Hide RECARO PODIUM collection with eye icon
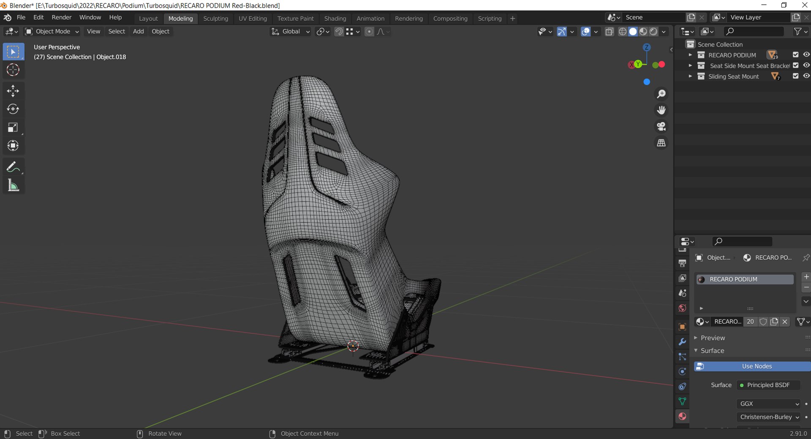 (x=806, y=55)
